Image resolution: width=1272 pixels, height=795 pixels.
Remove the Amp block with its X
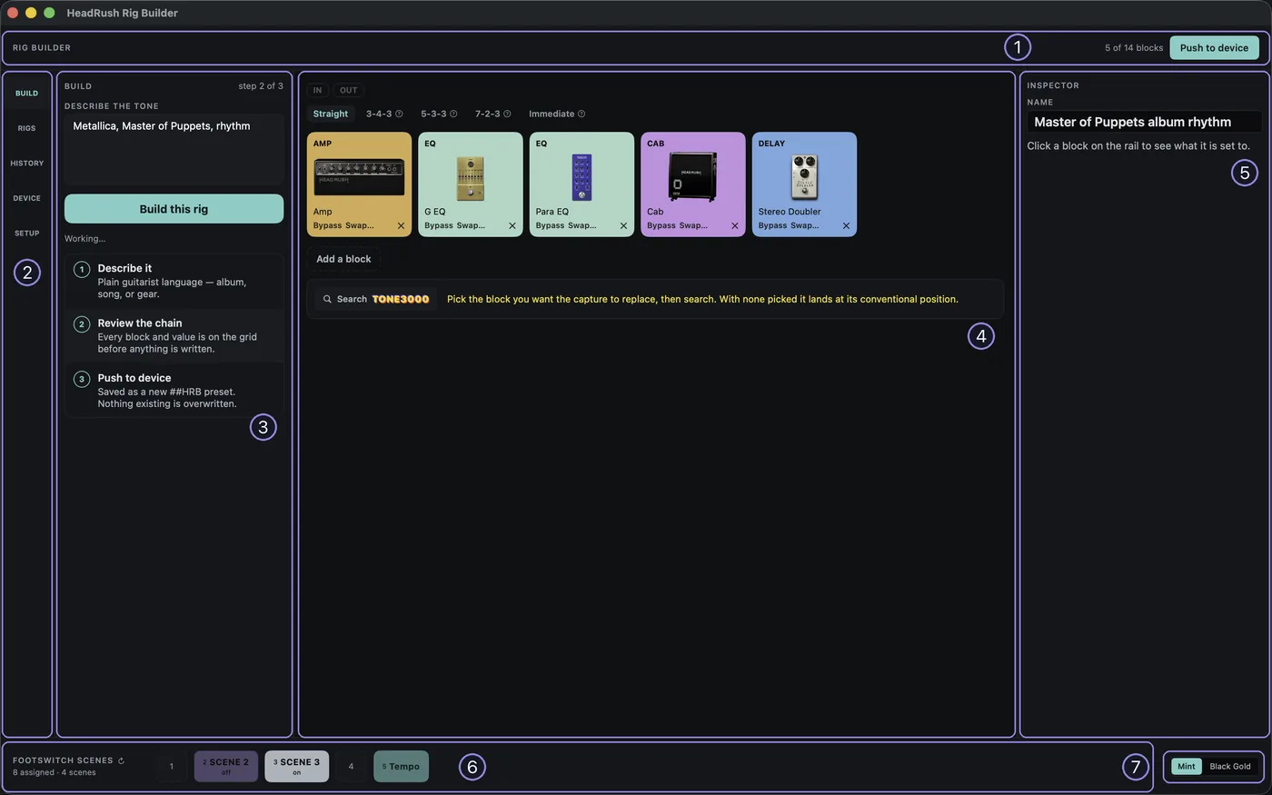click(401, 225)
